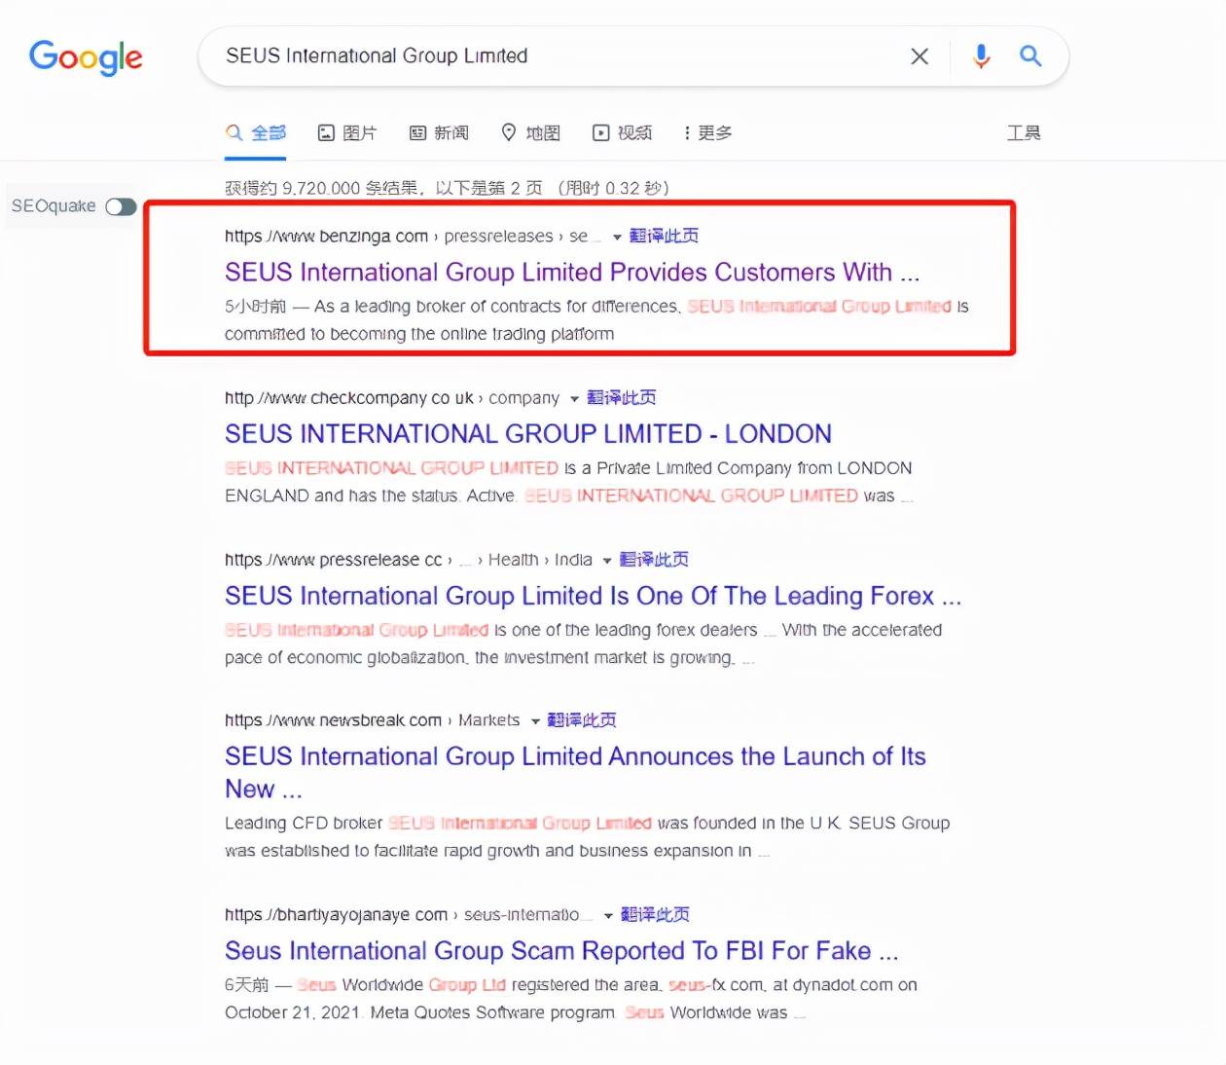Open 'Announces the Launch of Its New' result
Viewport: 1226px width, 1065px height.
coord(575,773)
